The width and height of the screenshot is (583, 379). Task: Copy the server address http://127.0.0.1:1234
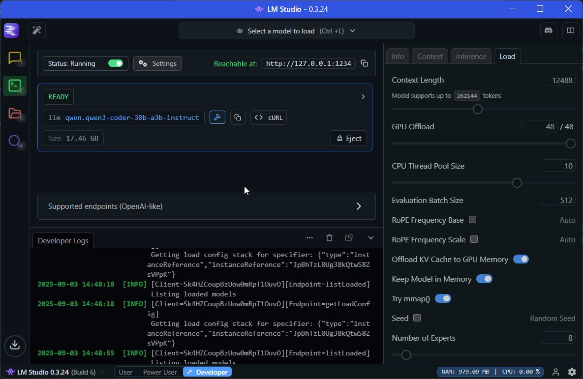[x=364, y=63]
